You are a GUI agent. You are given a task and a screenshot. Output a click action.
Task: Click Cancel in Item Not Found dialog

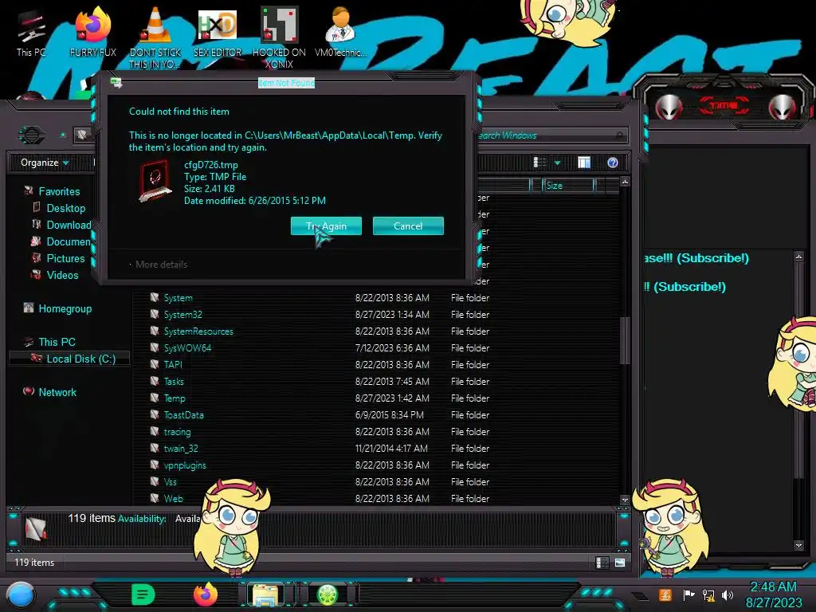click(x=408, y=226)
